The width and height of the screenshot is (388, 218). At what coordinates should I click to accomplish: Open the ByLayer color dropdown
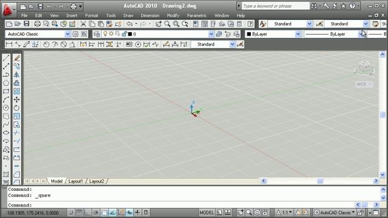pyautogui.click(x=298, y=34)
